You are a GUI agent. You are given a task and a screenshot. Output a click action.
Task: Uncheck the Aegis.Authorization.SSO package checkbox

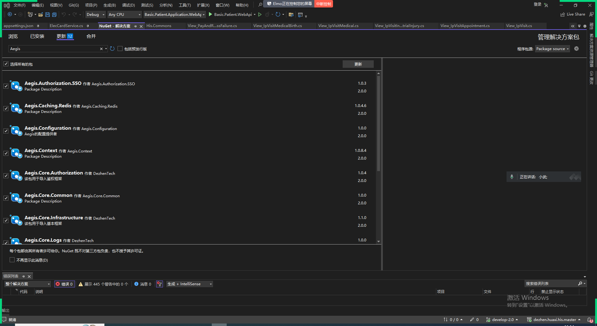[x=6, y=86]
